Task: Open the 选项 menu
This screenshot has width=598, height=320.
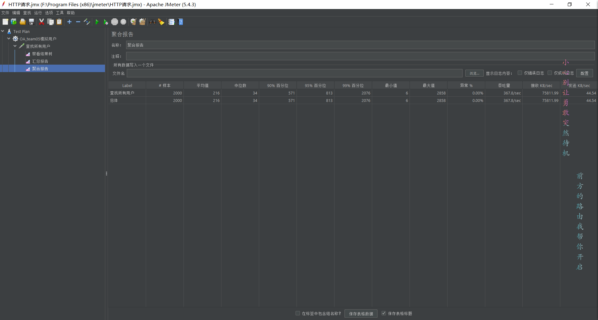Action: click(x=49, y=13)
